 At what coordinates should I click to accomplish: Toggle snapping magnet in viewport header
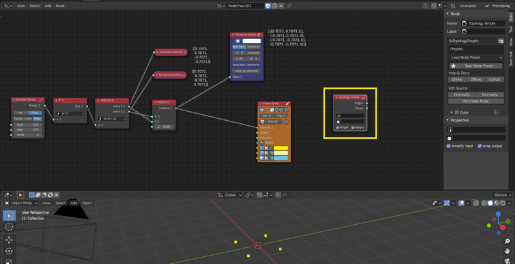pyautogui.click(x=260, y=195)
